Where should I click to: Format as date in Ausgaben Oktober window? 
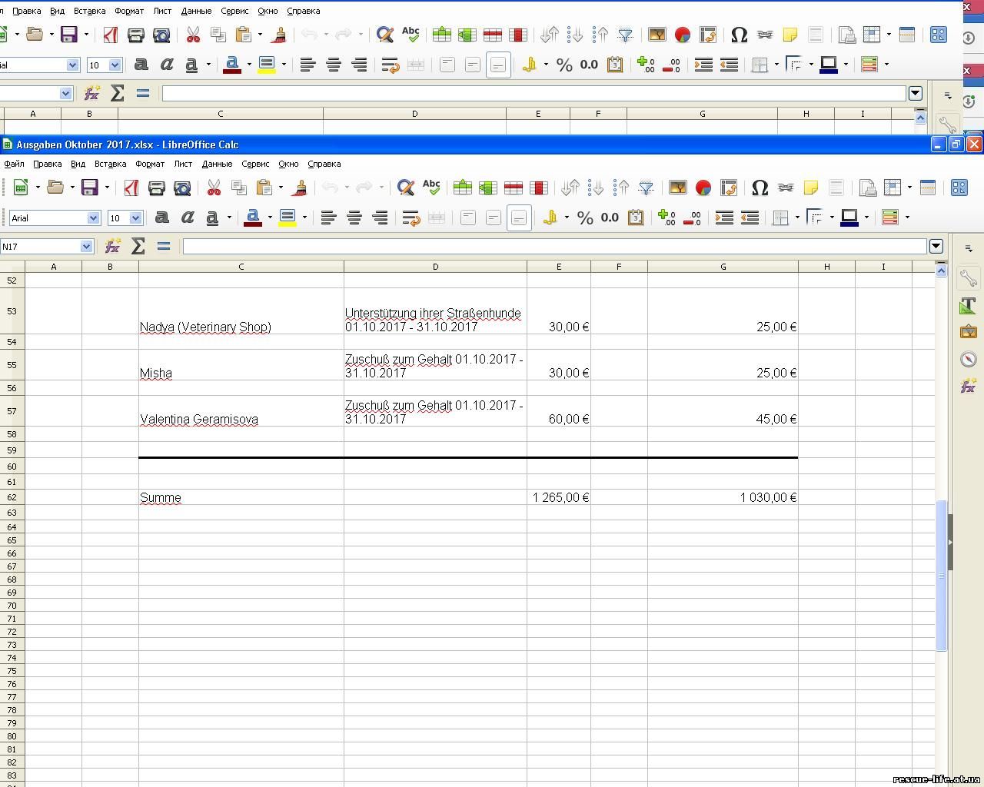point(636,218)
